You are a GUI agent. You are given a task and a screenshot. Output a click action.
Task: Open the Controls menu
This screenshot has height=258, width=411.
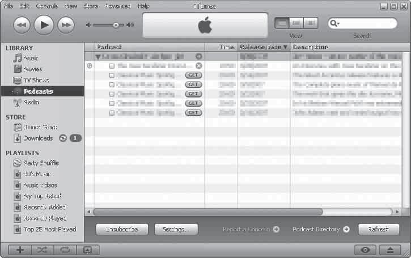coord(47,6)
